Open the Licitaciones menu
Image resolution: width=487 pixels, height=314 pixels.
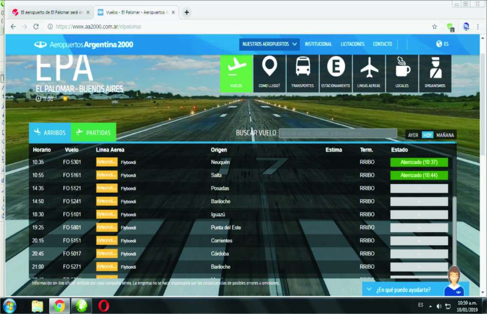pos(352,44)
